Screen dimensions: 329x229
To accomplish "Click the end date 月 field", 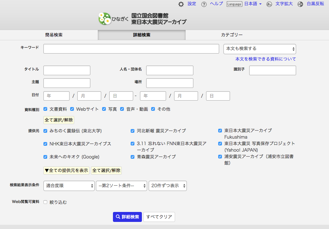I will point(186,96).
